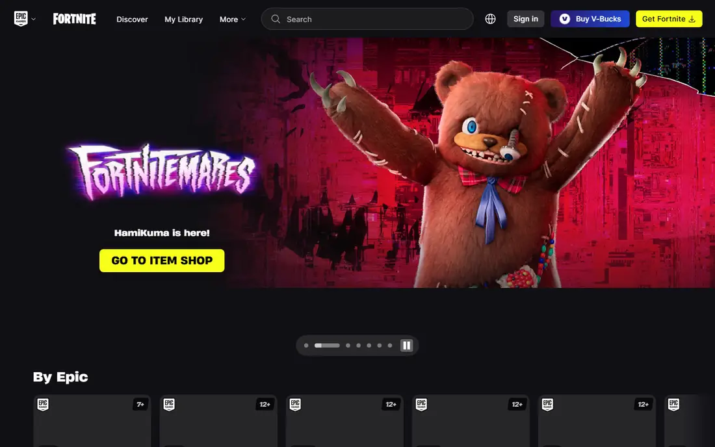Click Get Fortnite download button

point(669,19)
